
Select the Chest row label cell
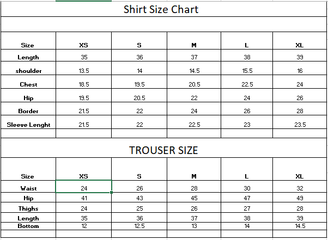click(28, 84)
